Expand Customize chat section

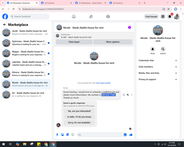[x=158, y=60]
